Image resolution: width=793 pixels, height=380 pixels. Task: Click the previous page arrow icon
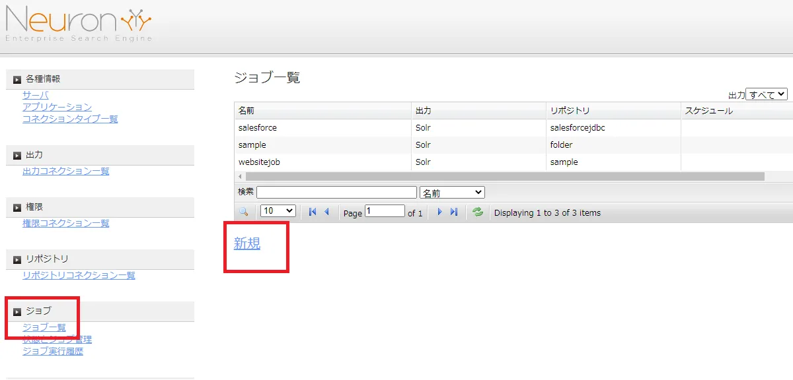[x=326, y=212]
